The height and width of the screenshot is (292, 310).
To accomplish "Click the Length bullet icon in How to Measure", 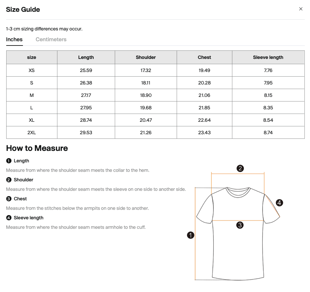I will pyautogui.click(x=9, y=161).
